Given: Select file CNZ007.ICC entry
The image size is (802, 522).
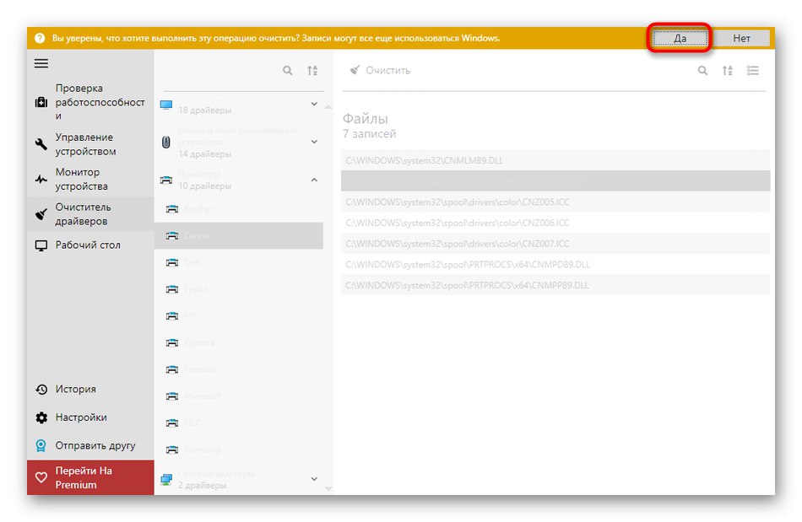Looking at the screenshot, I should [555, 244].
